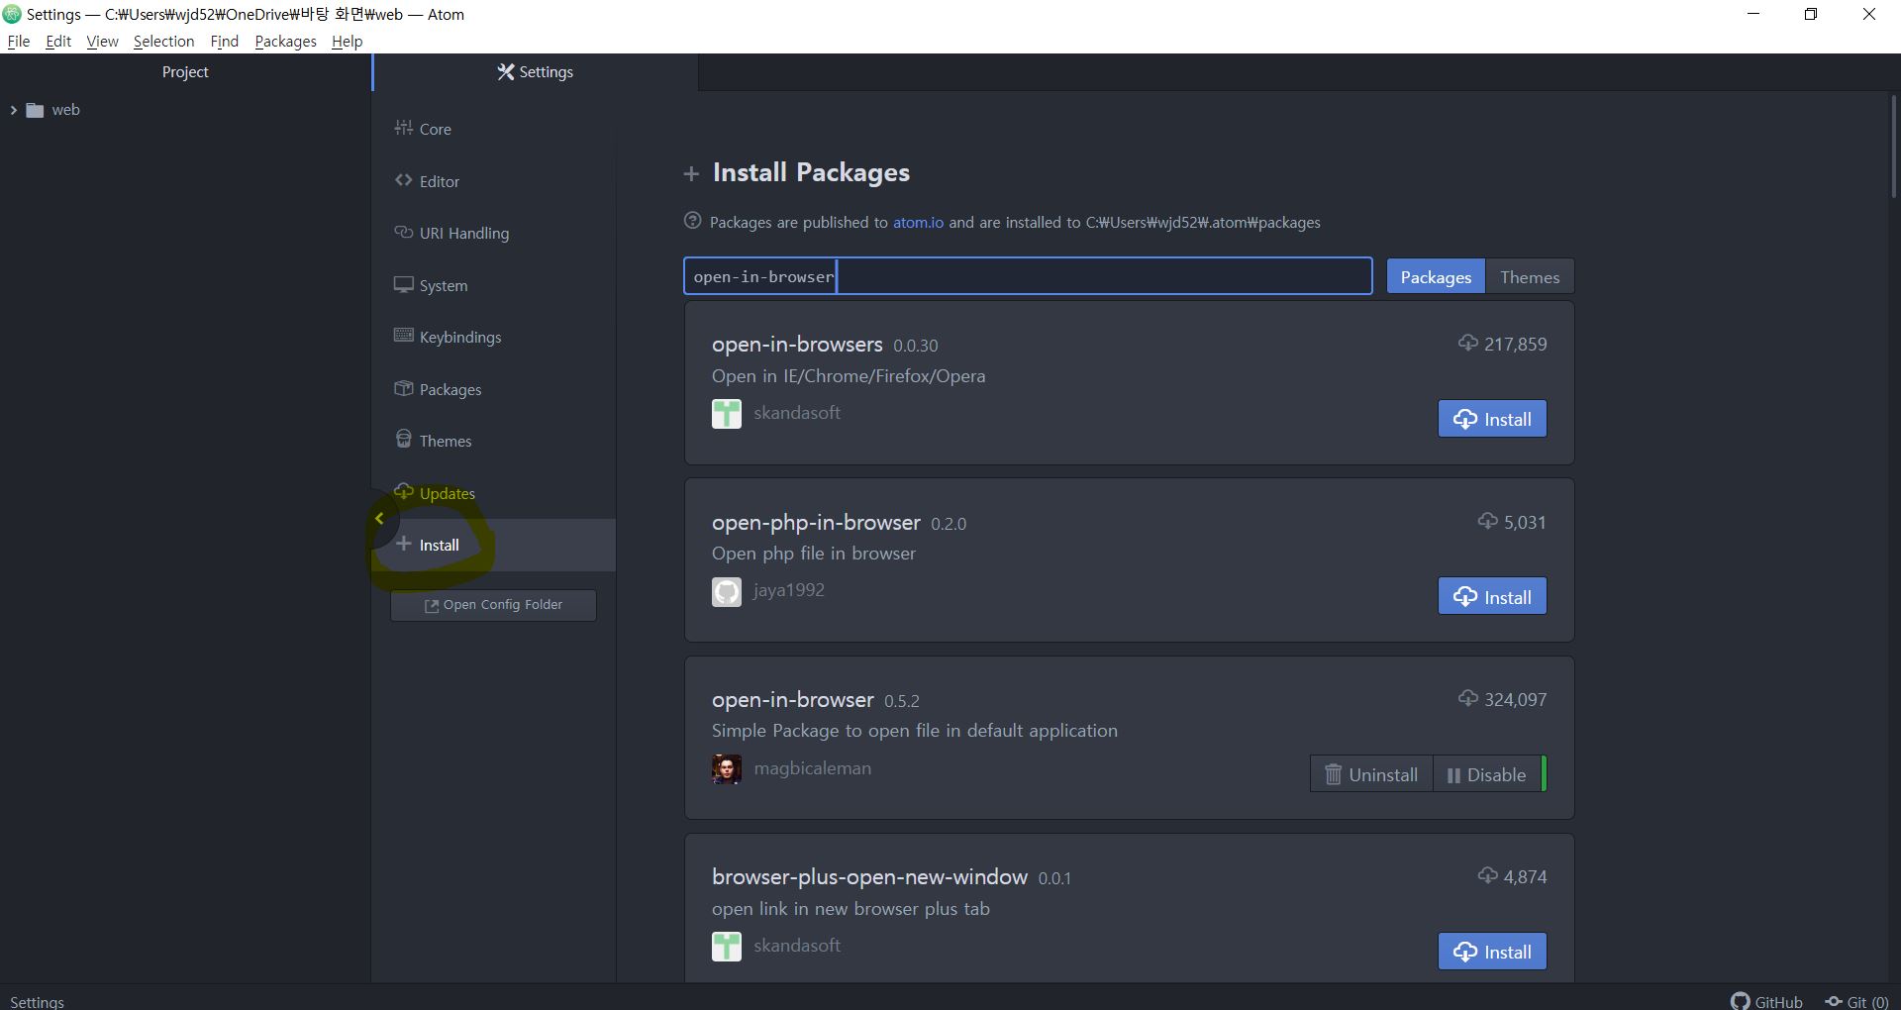Open the File menu
This screenshot has width=1901, height=1010.
(18, 41)
